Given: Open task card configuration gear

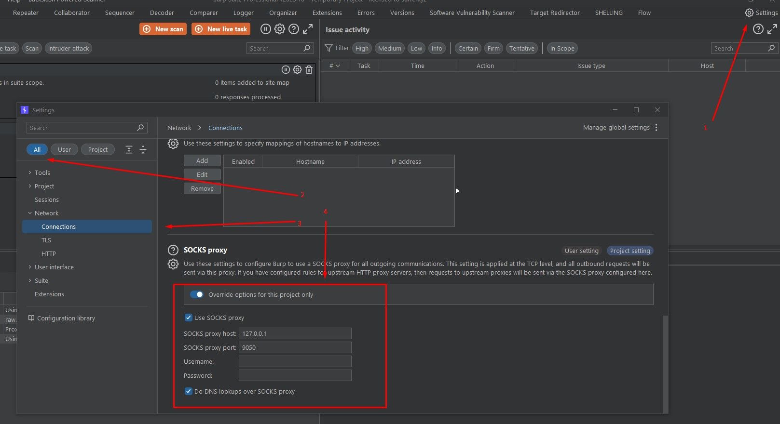Looking at the screenshot, I should click(x=297, y=70).
